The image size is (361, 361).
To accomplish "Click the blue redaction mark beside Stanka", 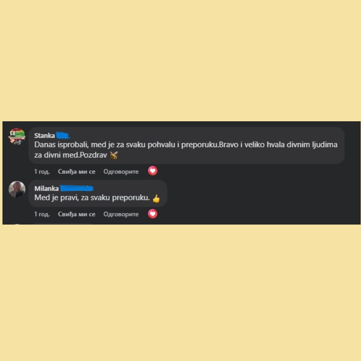I will [x=63, y=135].
